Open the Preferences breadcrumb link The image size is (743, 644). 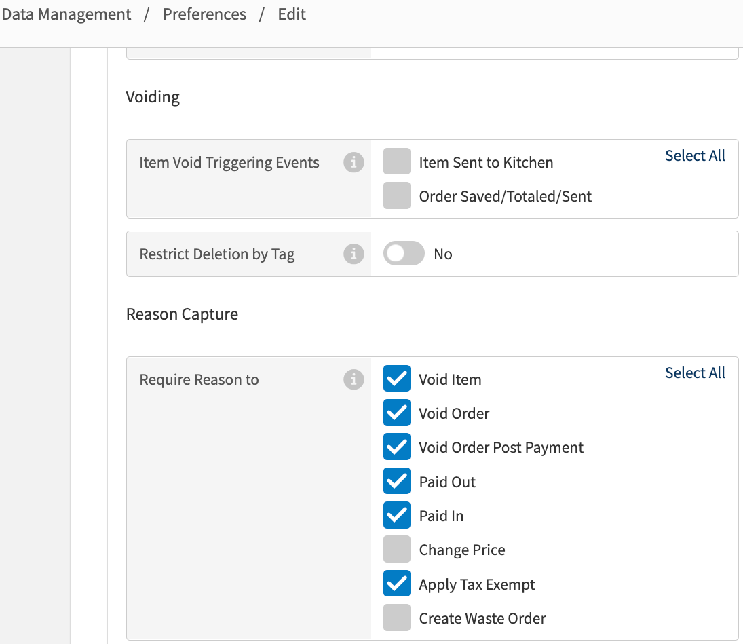pyautogui.click(x=204, y=14)
